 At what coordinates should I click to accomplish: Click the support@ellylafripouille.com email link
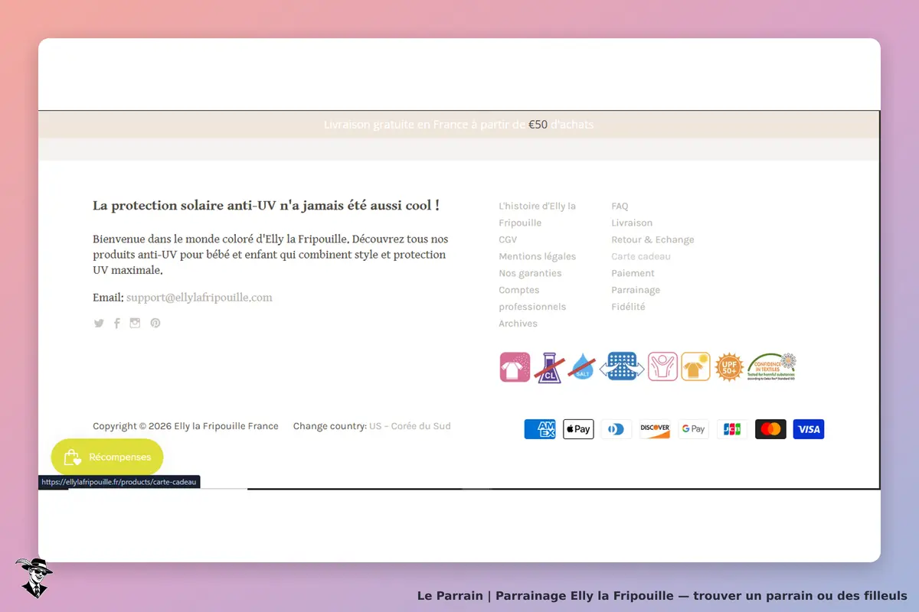pos(199,298)
